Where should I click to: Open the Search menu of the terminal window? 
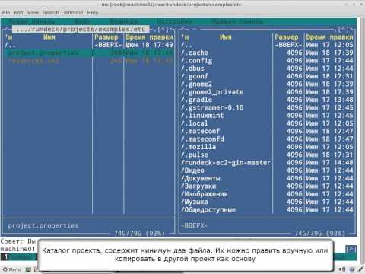click(51, 12)
